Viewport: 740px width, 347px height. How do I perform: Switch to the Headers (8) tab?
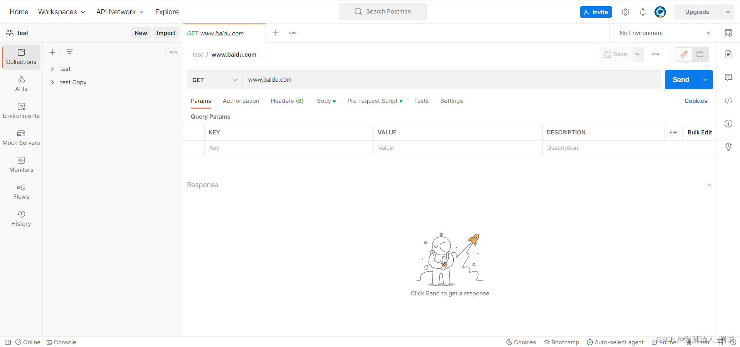(287, 101)
